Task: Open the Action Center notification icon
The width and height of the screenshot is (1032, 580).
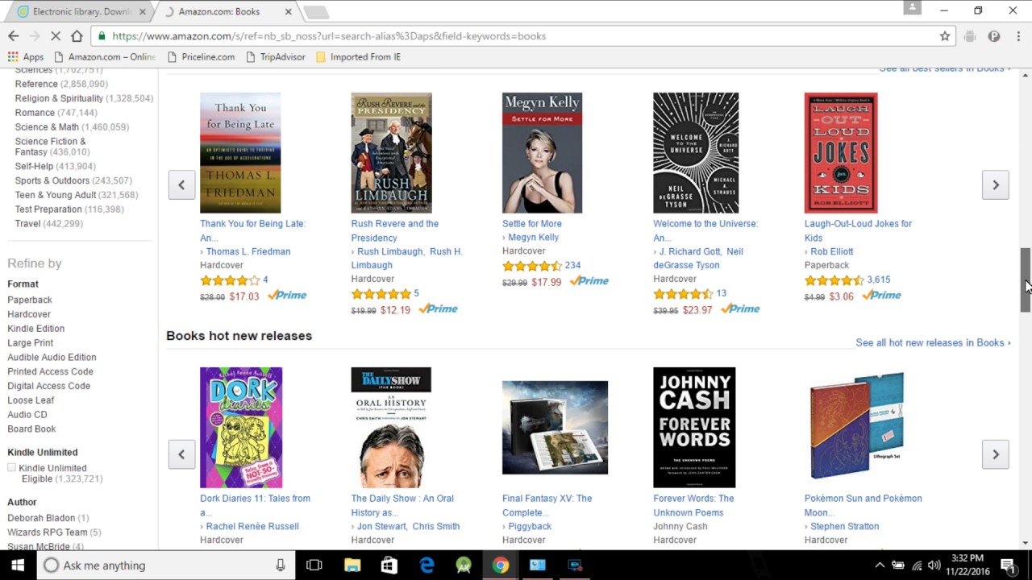Action: (1008, 565)
